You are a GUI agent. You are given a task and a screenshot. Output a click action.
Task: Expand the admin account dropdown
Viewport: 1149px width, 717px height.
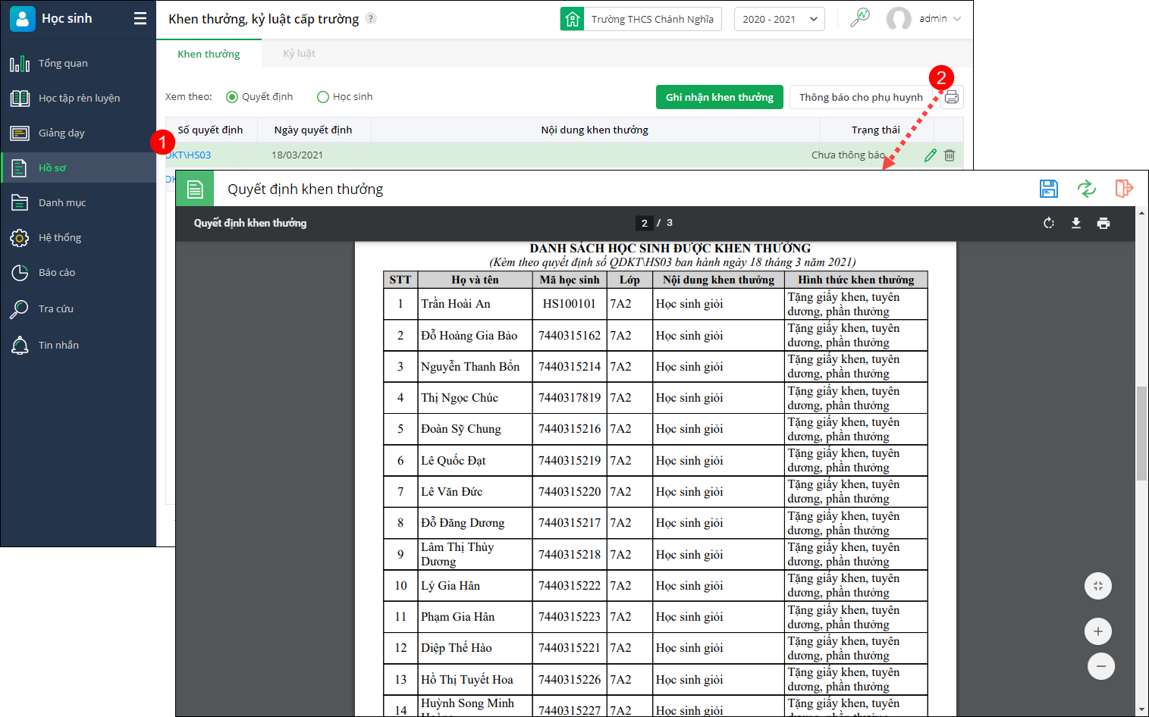pos(957,19)
